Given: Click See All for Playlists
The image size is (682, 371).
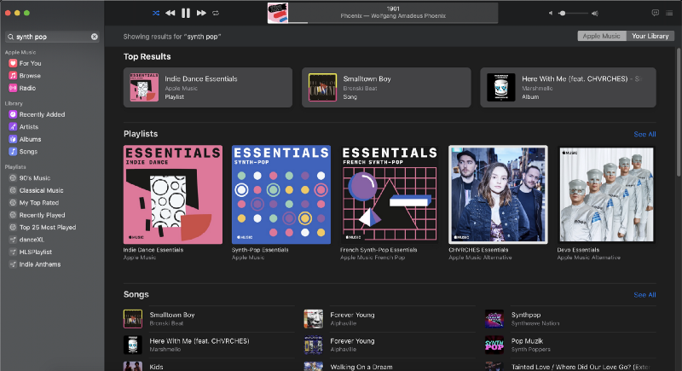Looking at the screenshot, I should [644, 134].
